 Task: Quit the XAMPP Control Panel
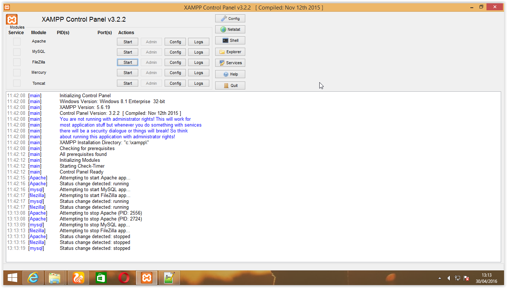(x=230, y=85)
